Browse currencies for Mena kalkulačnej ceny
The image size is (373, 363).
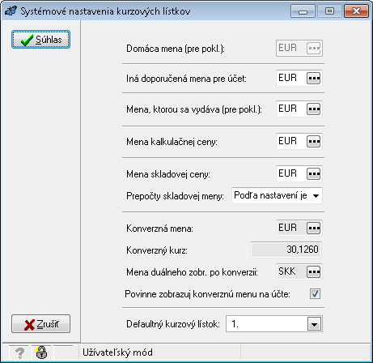coord(313,142)
